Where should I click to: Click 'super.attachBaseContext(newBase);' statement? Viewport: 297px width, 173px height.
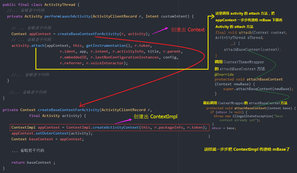coord(258,89)
